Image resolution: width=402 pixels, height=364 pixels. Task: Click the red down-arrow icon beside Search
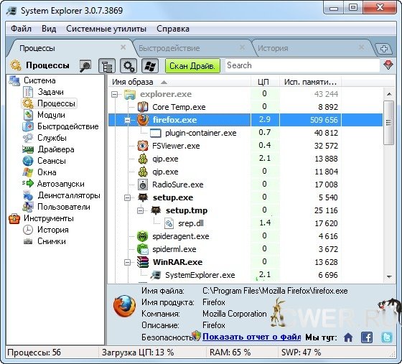388,65
